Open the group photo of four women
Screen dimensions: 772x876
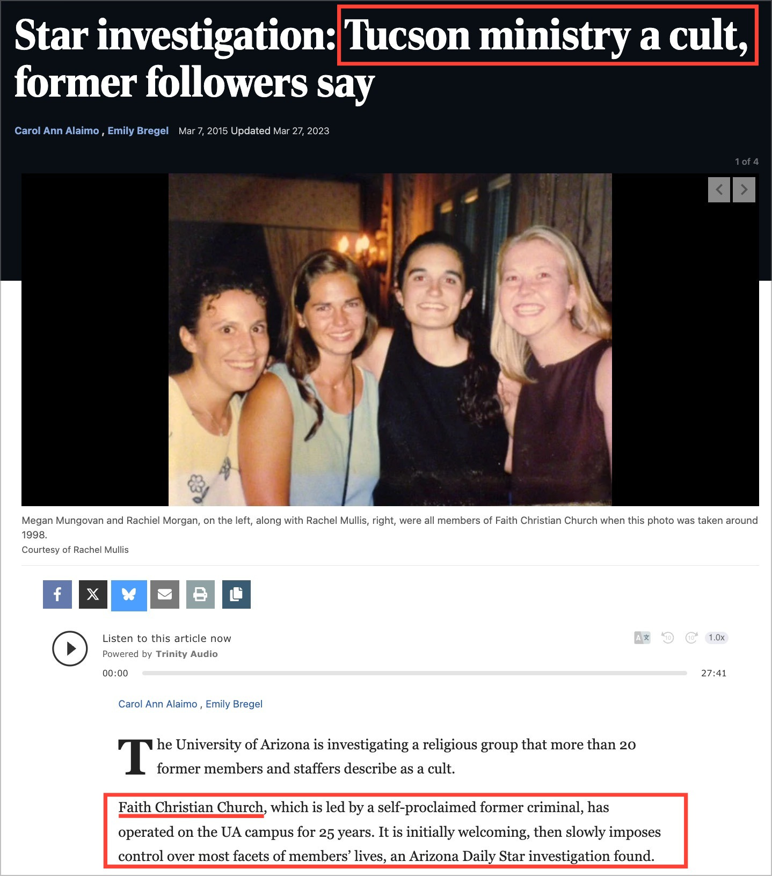coord(390,339)
